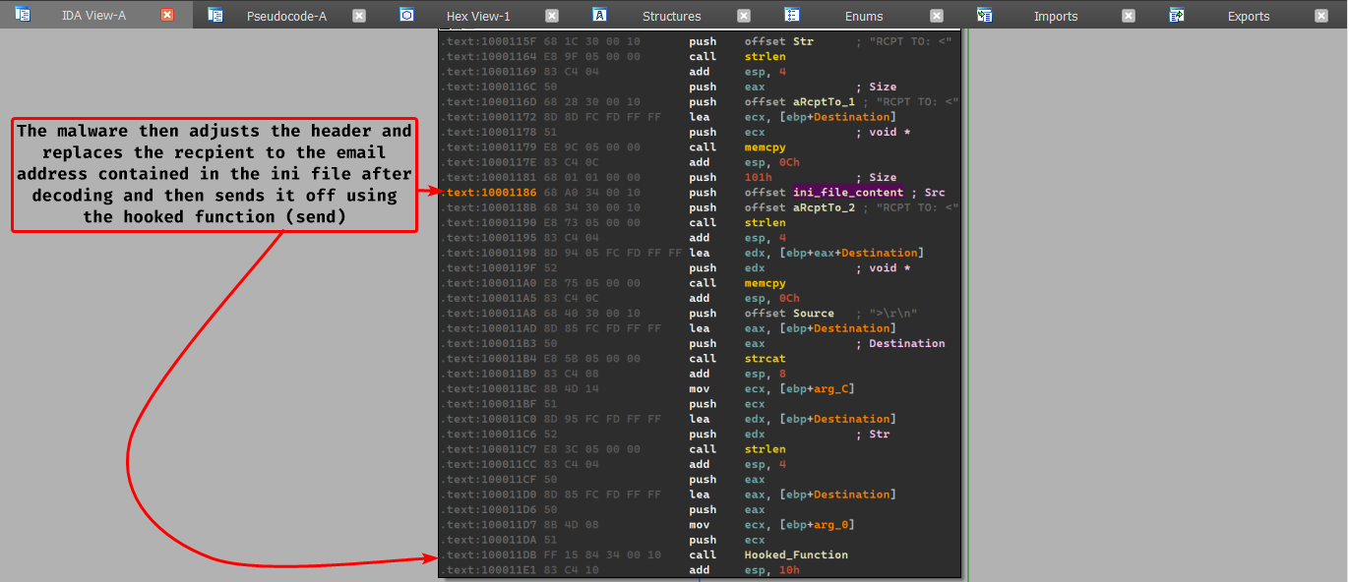Image resolution: width=1349 pixels, height=582 pixels.
Task: Select the strcat function name
Action: (x=765, y=359)
